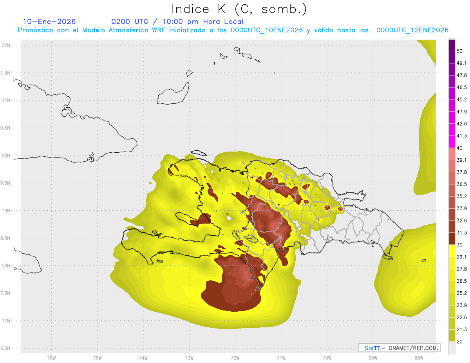
Task: Click the "0.5N" latitude axis label
Action: click(x=6, y=128)
